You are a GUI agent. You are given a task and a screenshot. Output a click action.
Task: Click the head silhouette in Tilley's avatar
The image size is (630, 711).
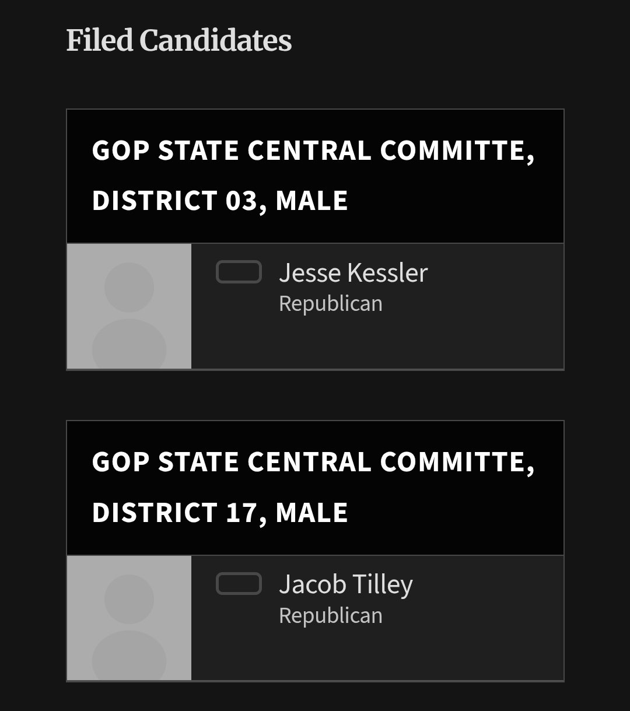(129, 599)
